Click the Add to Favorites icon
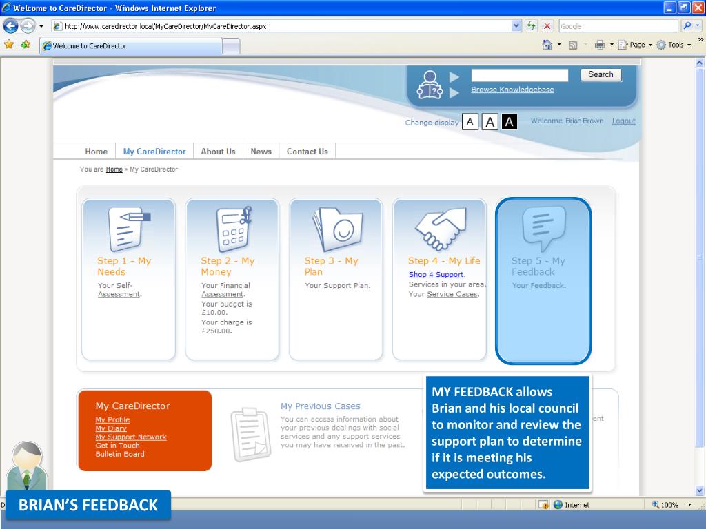The width and height of the screenshot is (706, 529). pyautogui.click(x=26, y=45)
